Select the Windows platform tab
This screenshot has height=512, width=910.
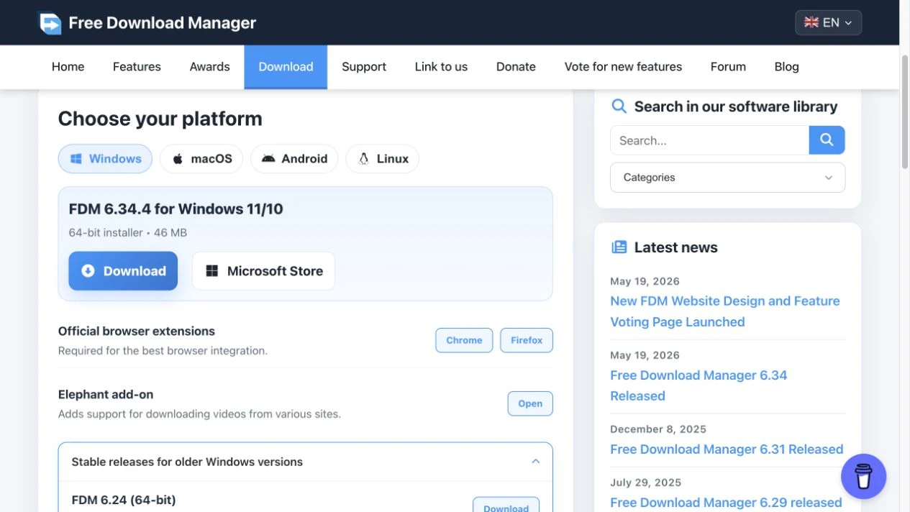coord(105,159)
